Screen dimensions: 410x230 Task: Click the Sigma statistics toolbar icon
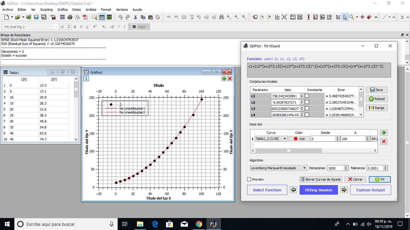click(402, 17)
